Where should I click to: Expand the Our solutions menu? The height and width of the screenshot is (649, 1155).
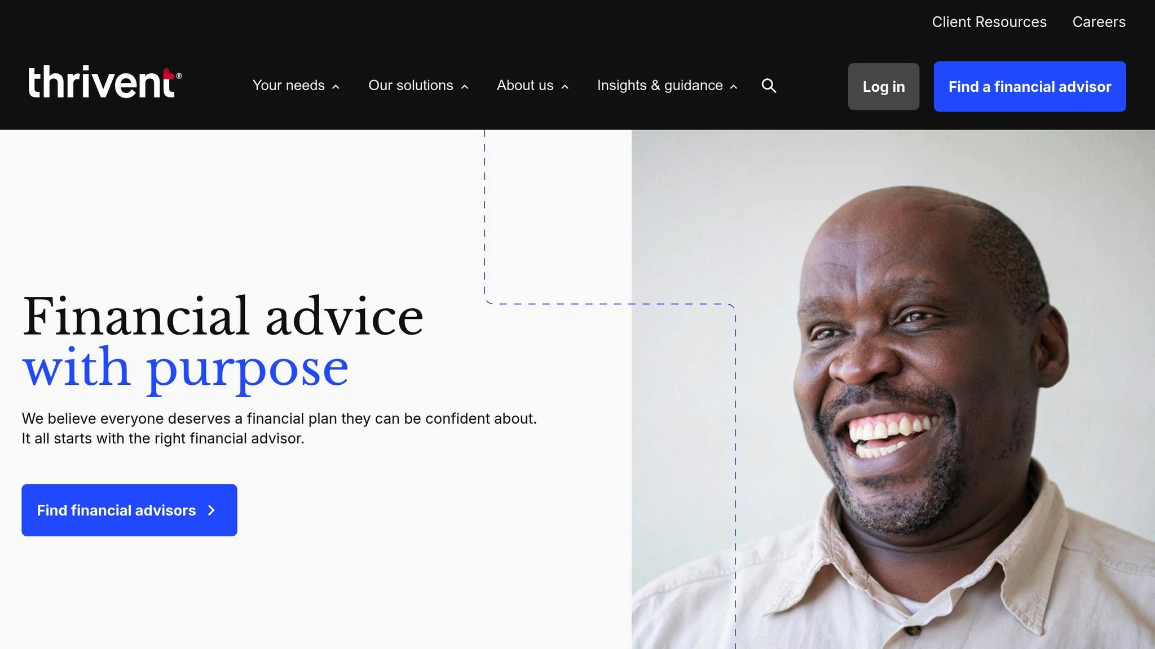click(418, 86)
